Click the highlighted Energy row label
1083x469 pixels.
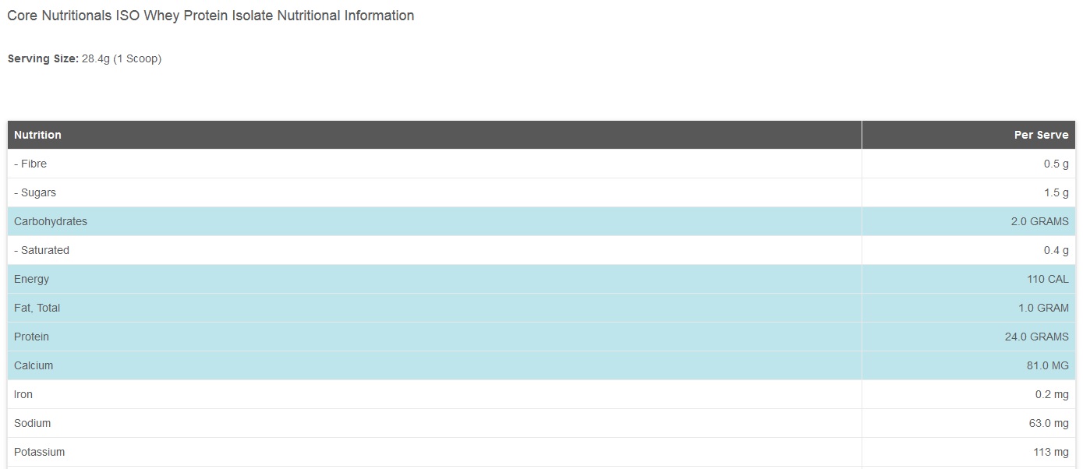click(31, 279)
